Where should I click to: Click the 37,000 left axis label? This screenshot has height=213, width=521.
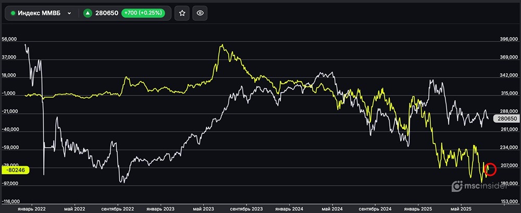click(x=9, y=57)
